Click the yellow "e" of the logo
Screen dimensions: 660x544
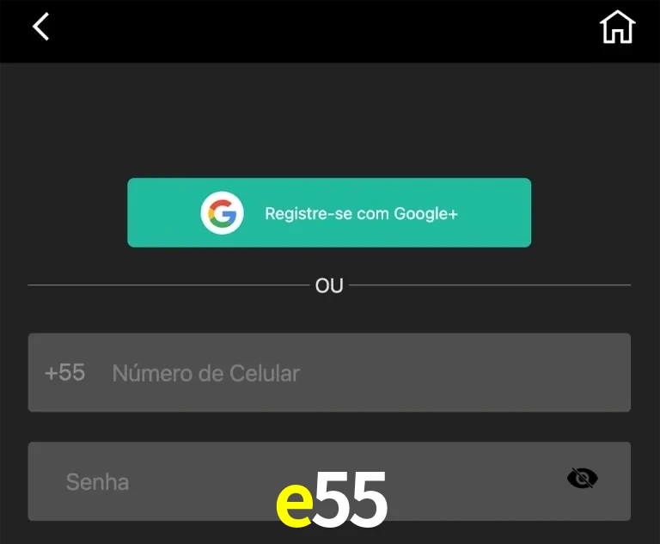pyautogui.click(x=294, y=504)
